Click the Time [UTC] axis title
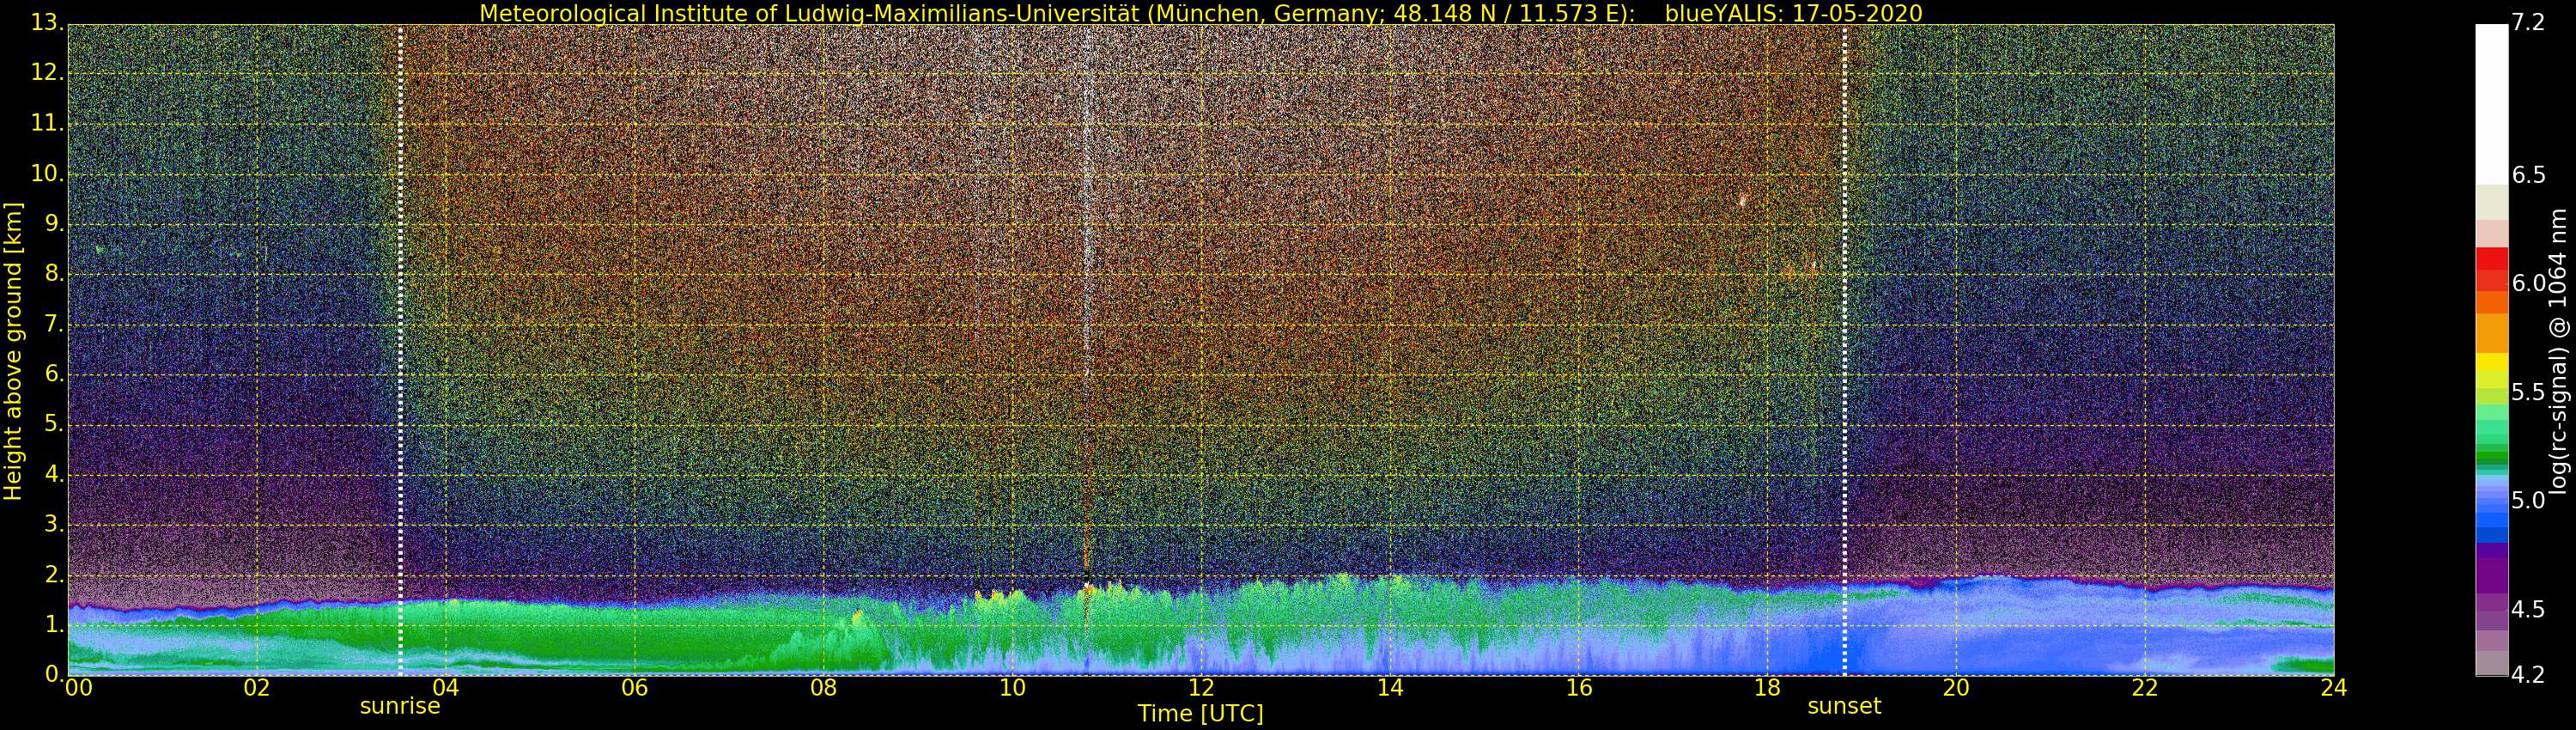The width and height of the screenshot is (2576, 730). point(1200,714)
